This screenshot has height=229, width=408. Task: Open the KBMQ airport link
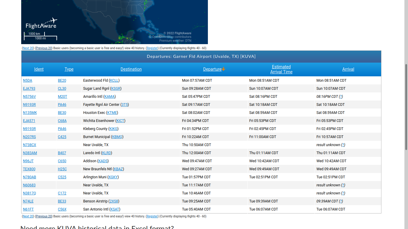click(117, 137)
